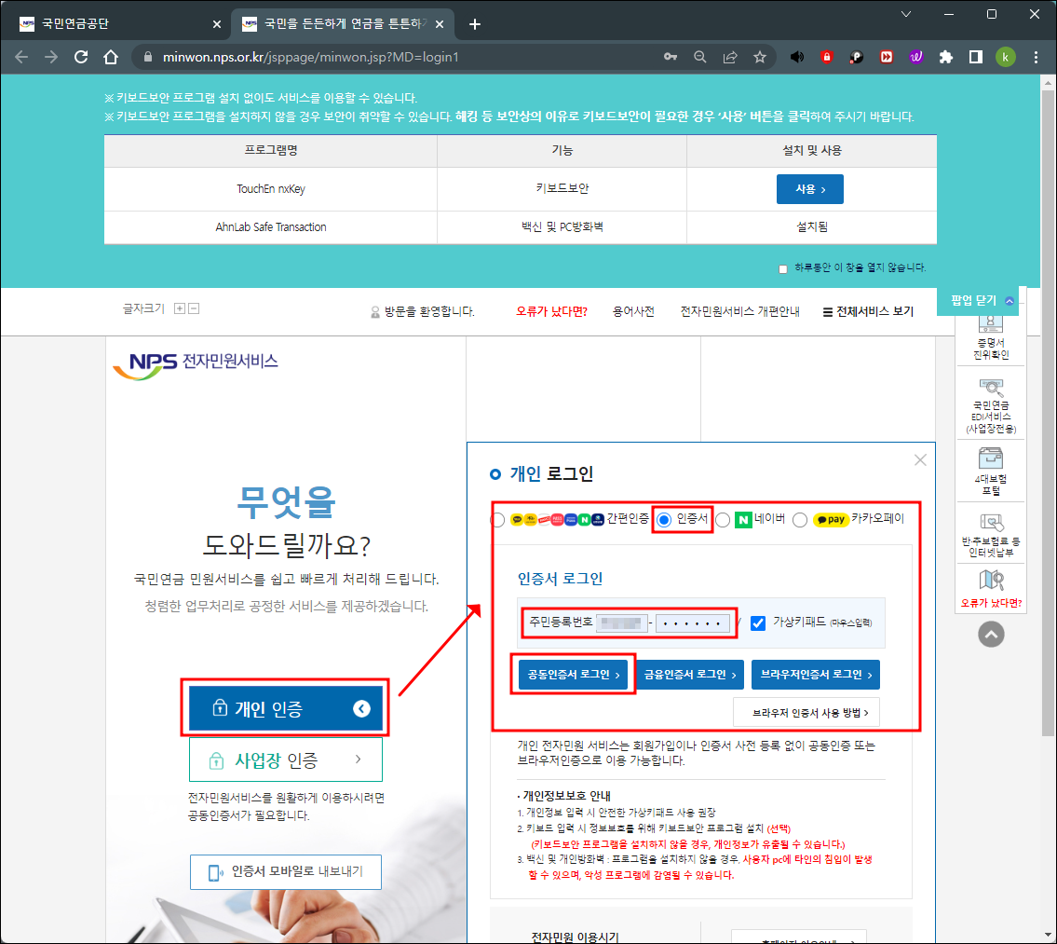Expand the 개인 인증 section
1057x944 pixels.
click(x=286, y=708)
